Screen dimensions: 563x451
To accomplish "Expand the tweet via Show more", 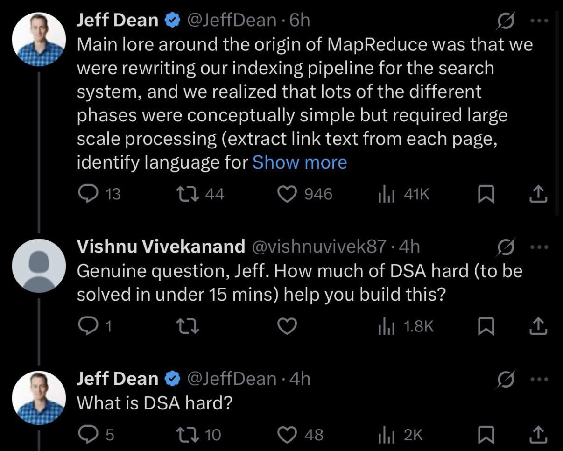I will coord(299,162).
